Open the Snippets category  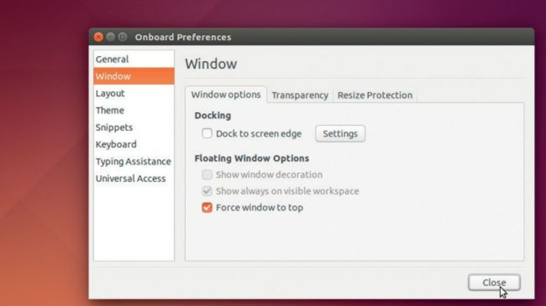click(x=134, y=127)
